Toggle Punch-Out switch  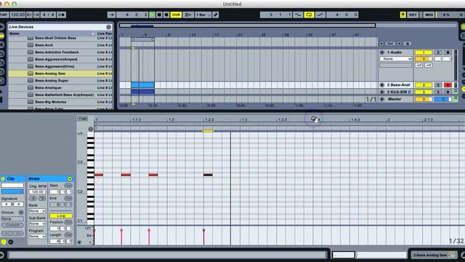[x=320, y=15]
